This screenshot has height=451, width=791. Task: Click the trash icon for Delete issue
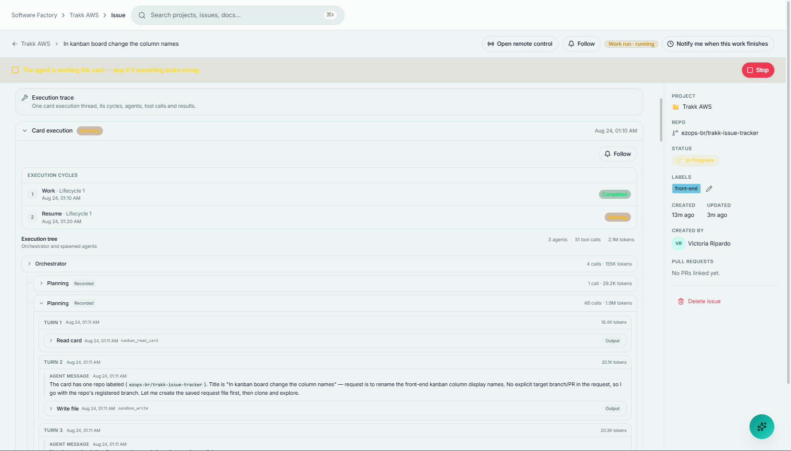[681, 301]
